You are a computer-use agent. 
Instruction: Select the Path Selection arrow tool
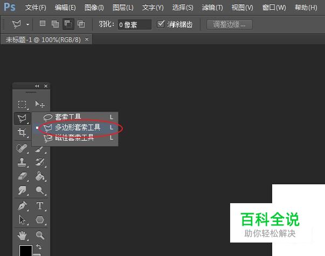(22, 220)
